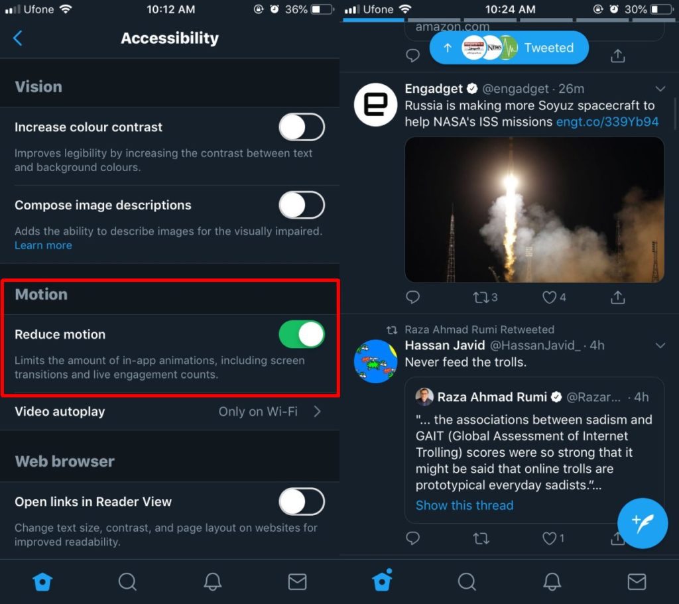Like Hassan Javid's tweet
Image resolution: width=679 pixels, height=604 pixels.
[553, 538]
